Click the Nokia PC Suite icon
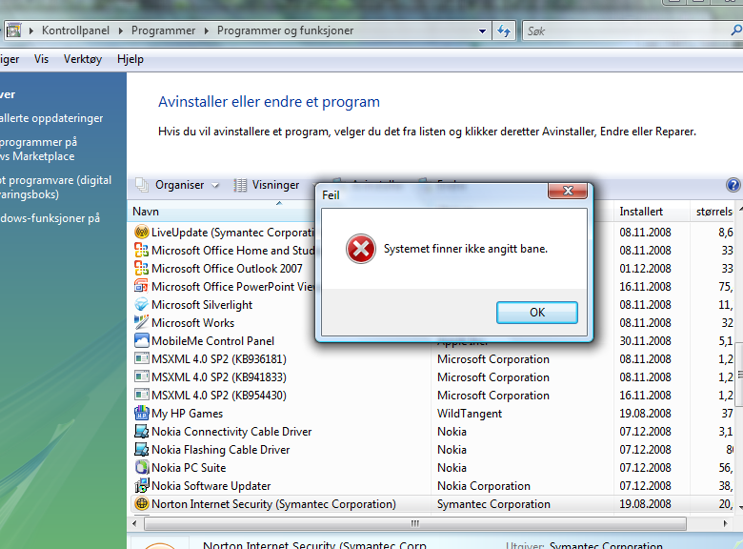Image resolution: width=743 pixels, height=549 pixels. click(141, 467)
